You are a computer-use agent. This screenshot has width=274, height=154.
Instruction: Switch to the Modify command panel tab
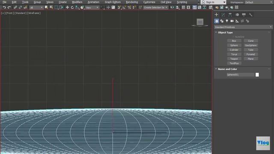223,15
